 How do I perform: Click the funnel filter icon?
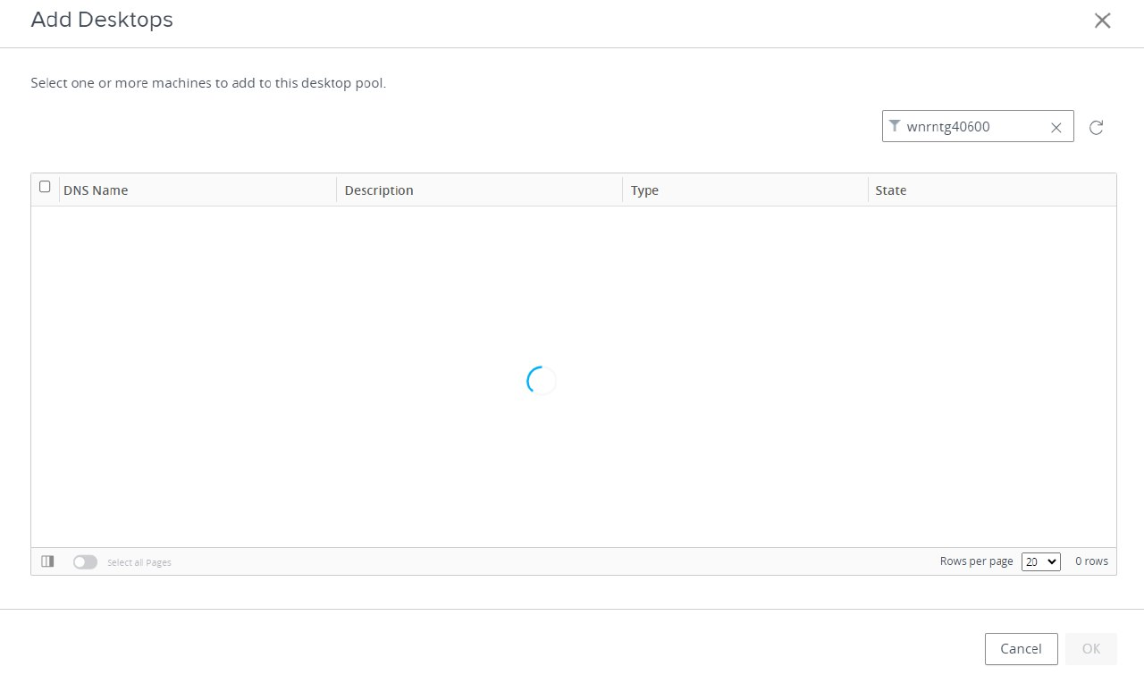pyautogui.click(x=895, y=126)
